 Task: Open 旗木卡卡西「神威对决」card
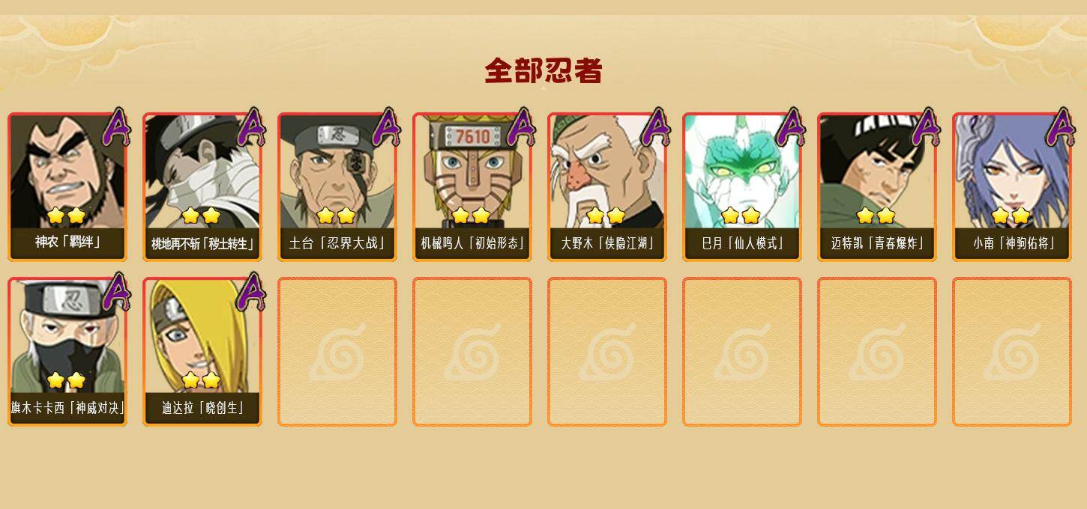point(67,352)
